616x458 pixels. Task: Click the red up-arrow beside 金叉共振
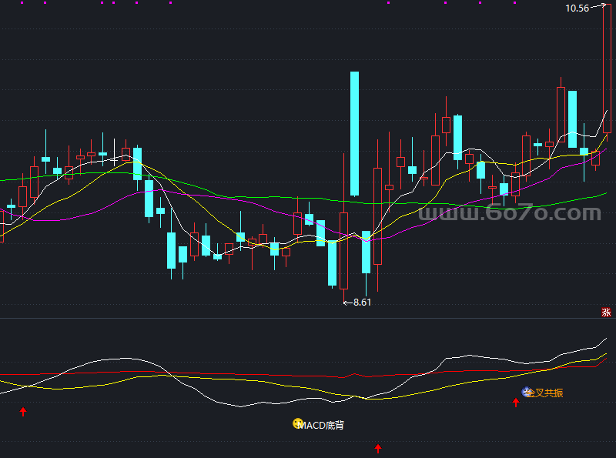[x=516, y=402]
